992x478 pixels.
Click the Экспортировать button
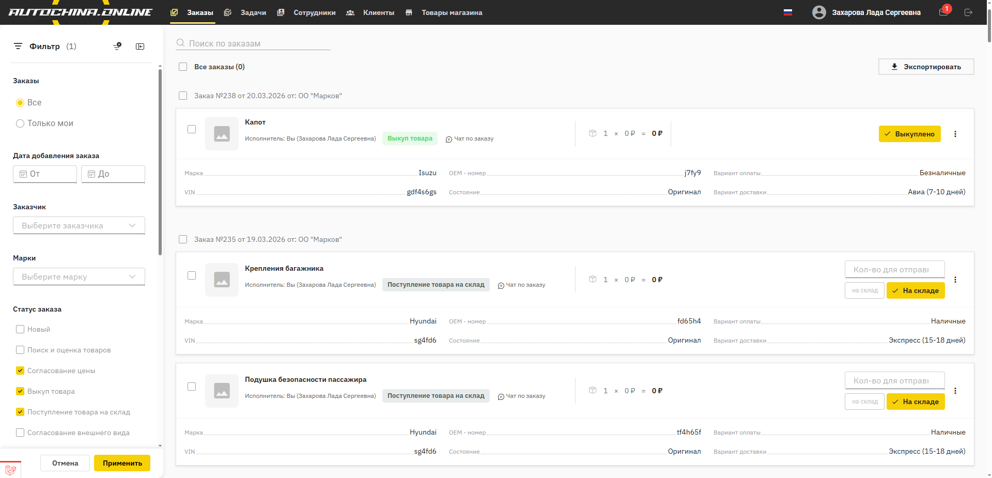coord(926,67)
